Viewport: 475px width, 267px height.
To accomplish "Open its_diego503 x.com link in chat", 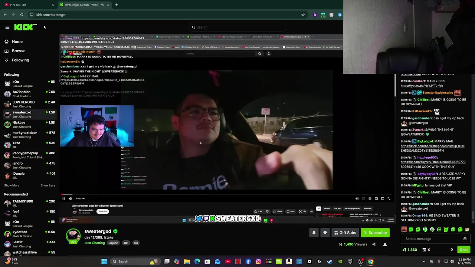I will coord(433,164).
